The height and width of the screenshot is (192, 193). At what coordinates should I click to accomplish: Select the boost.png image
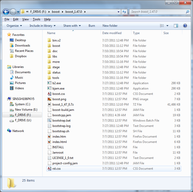[114, 99]
